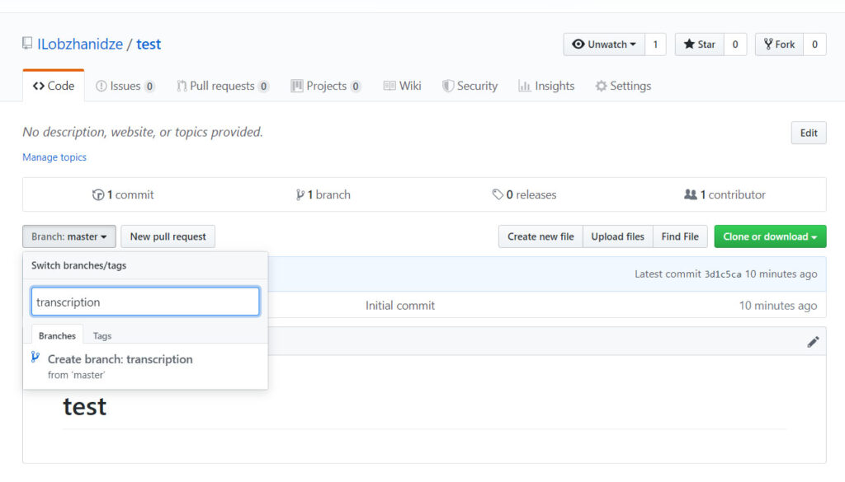Open the Unwatch dropdown
Screen dimensions: 845x482
click(603, 44)
